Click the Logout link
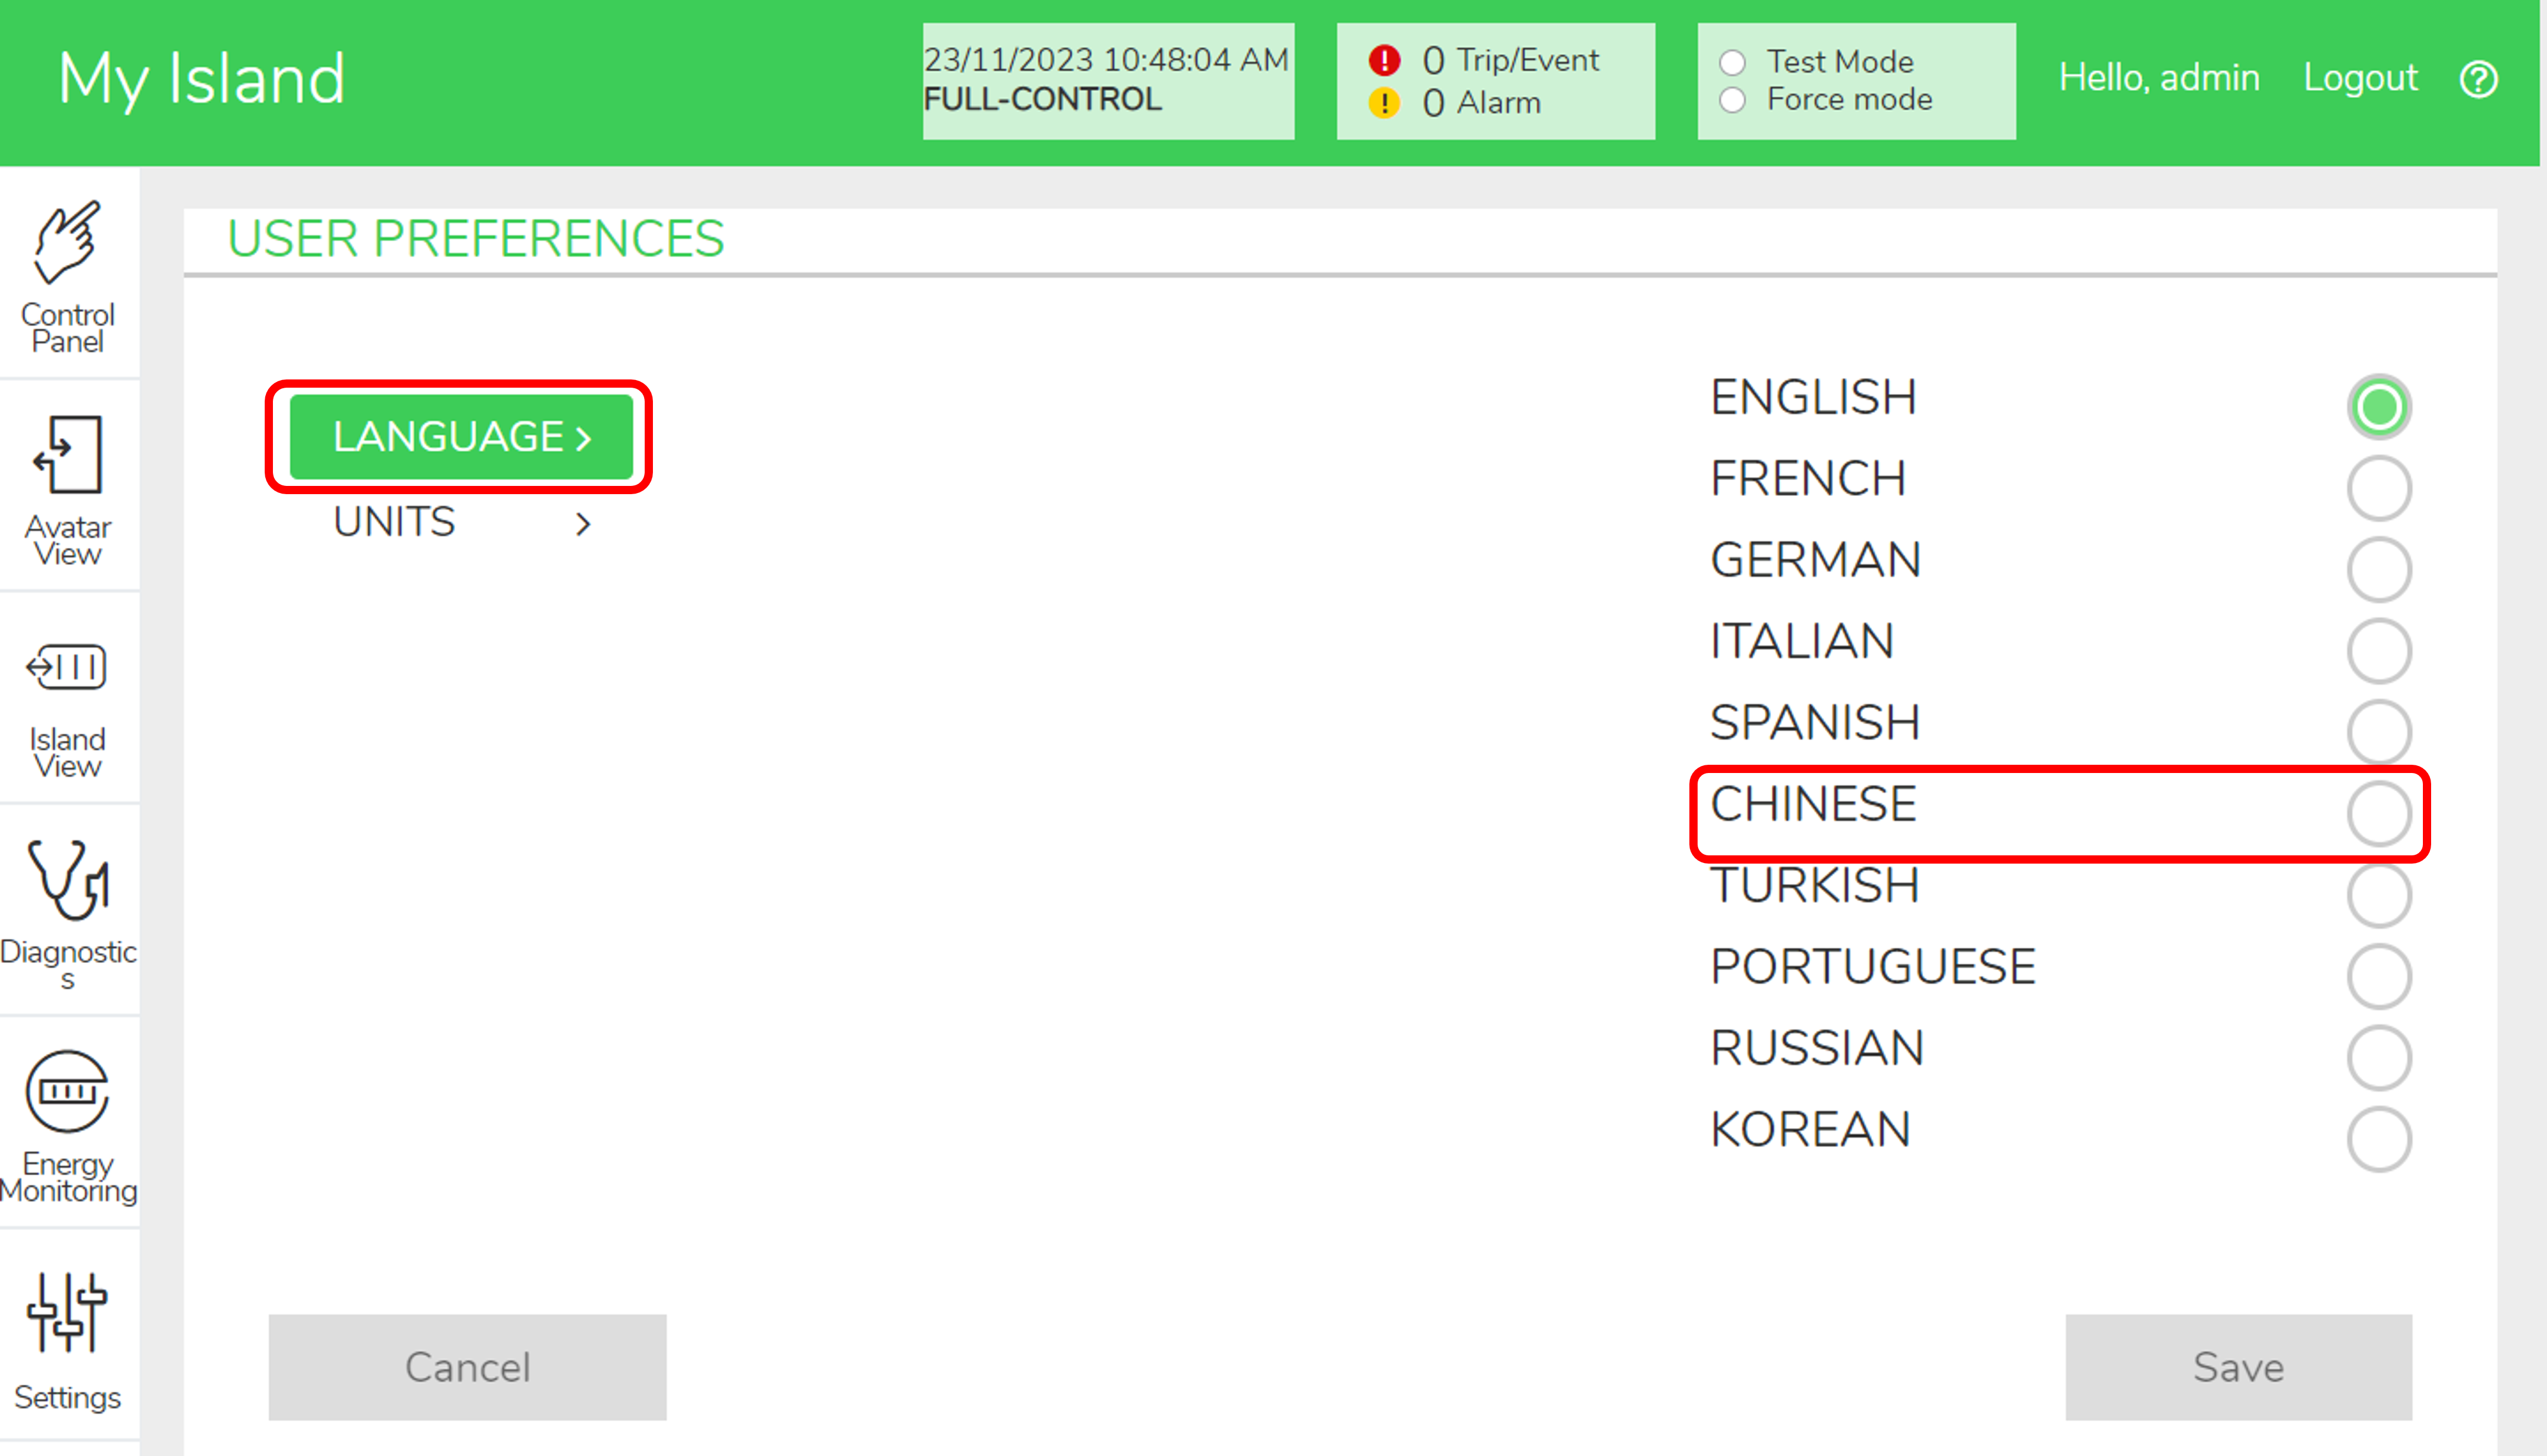Viewport: 2547px width, 1456px height. coord(2359,78)
